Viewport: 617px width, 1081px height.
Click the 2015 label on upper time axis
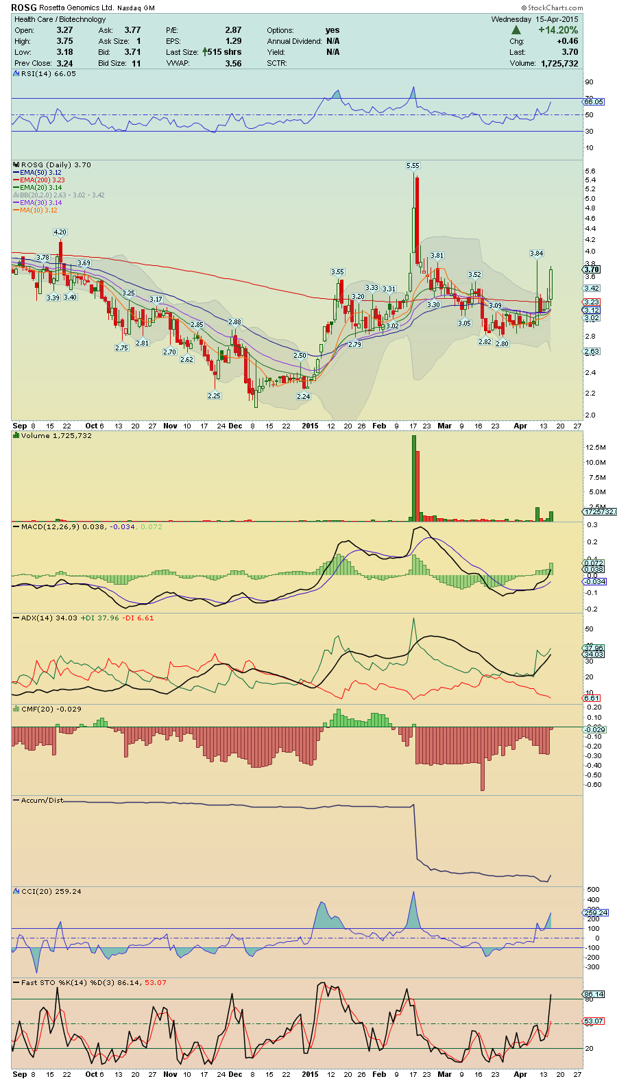coord(310,426)
